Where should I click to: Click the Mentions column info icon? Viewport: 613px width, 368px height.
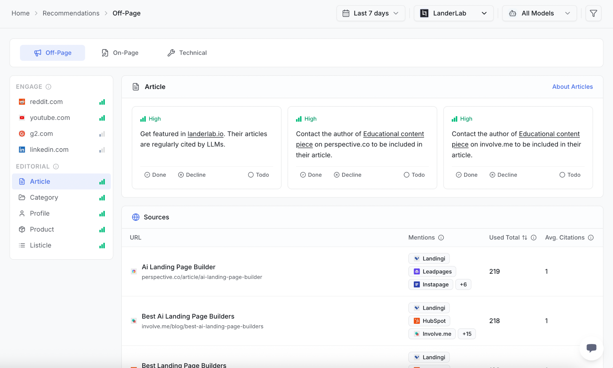click(441, 238)
